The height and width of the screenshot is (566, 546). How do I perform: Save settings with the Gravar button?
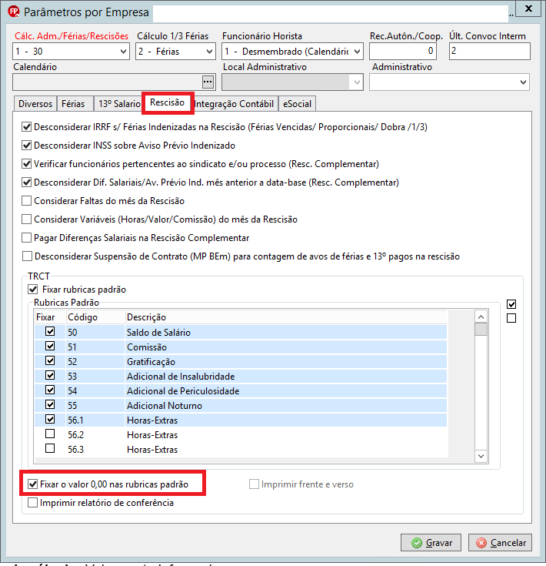tap(431, 543)
